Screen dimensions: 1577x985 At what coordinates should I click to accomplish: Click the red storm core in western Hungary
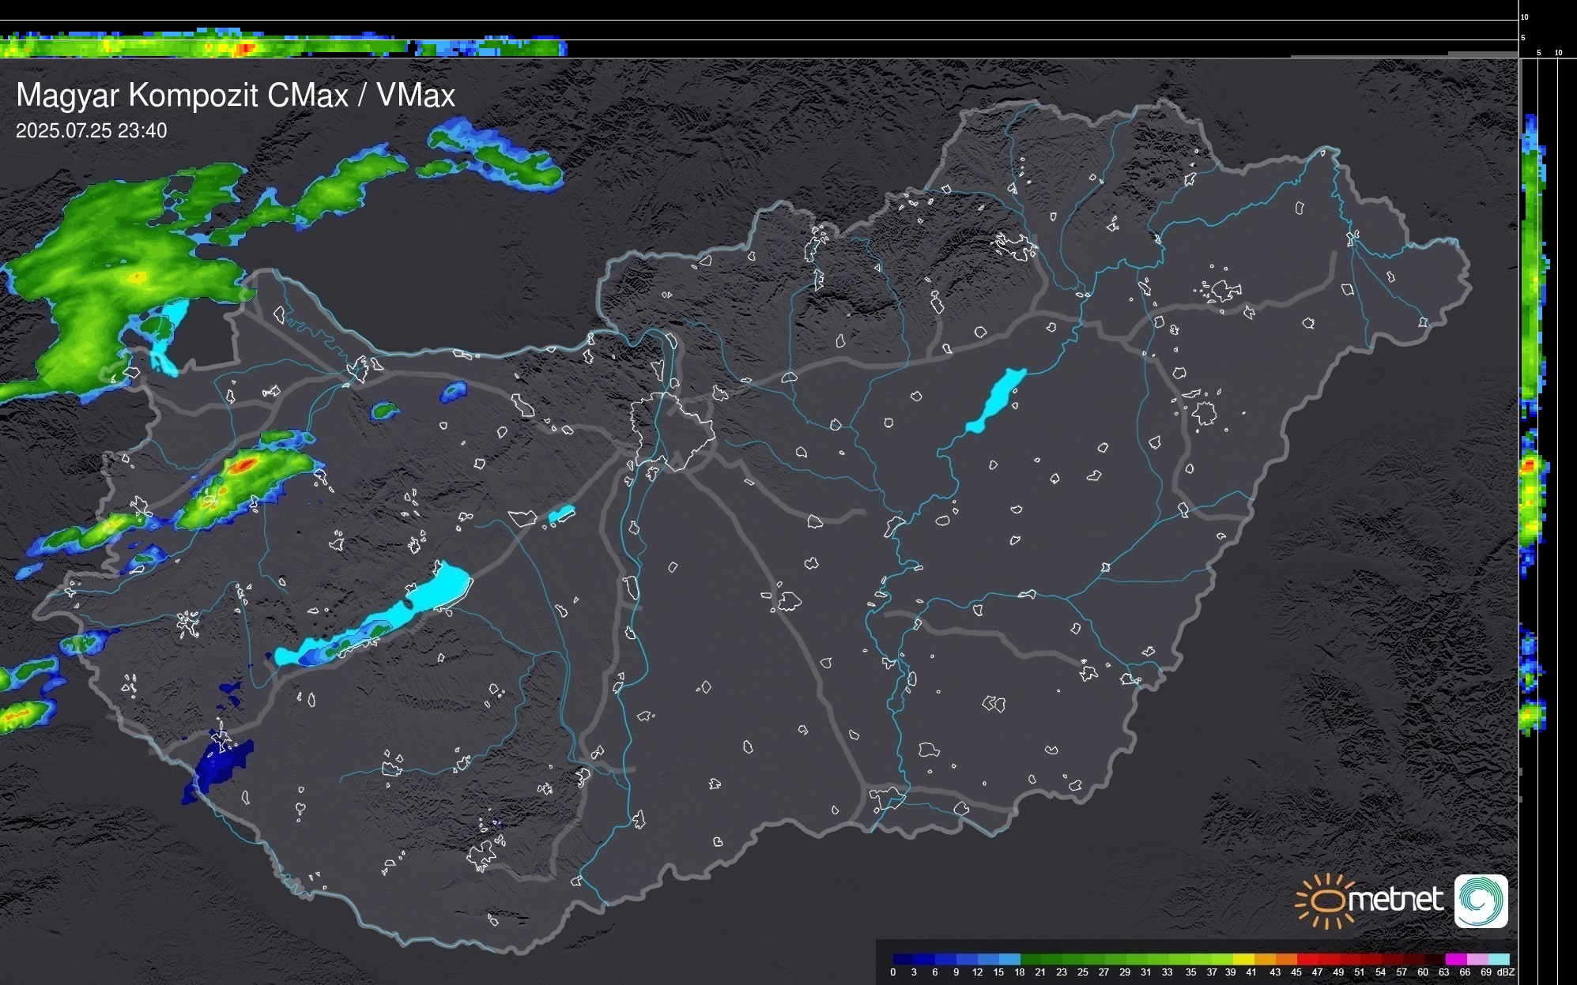247,464
